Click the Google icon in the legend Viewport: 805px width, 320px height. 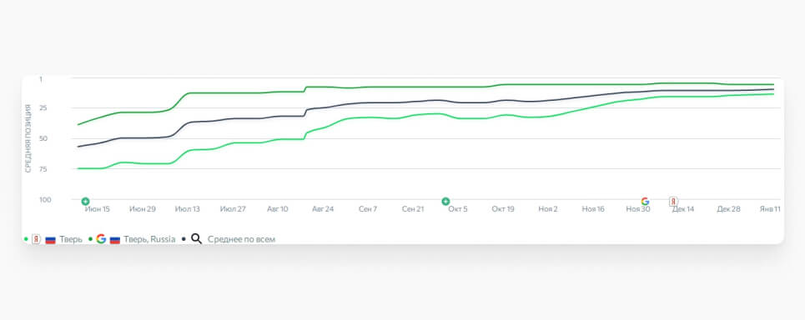click(x=101, y=239)
